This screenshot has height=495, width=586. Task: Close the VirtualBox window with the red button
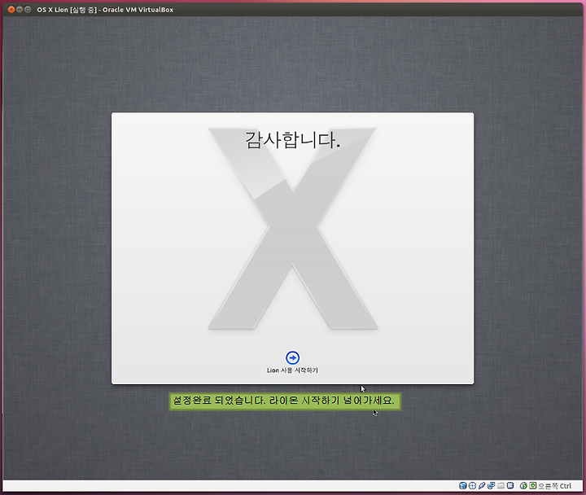click(x=11, y=9)
